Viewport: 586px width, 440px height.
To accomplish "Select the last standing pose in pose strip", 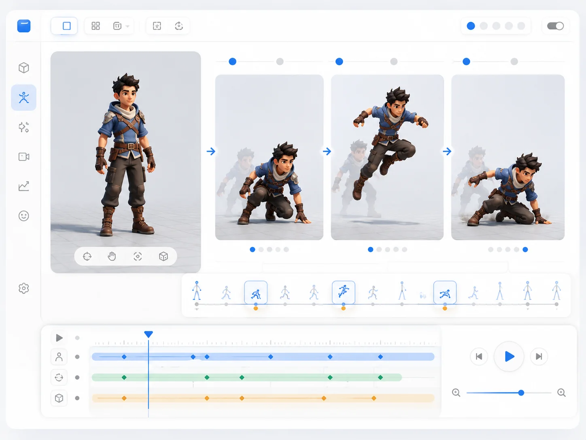I will [556, 291].
